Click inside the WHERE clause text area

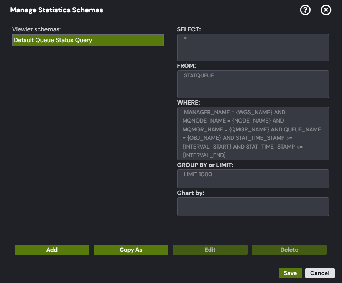pyautogui.click(x=253, y=134)
